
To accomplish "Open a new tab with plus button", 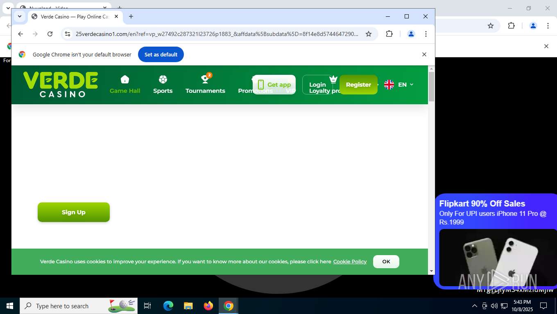I will pos(131,17).
